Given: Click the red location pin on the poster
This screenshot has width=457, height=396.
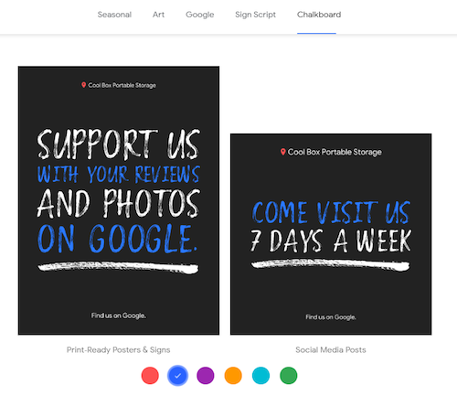Looking at the screenshot, I should click(83, 85).
